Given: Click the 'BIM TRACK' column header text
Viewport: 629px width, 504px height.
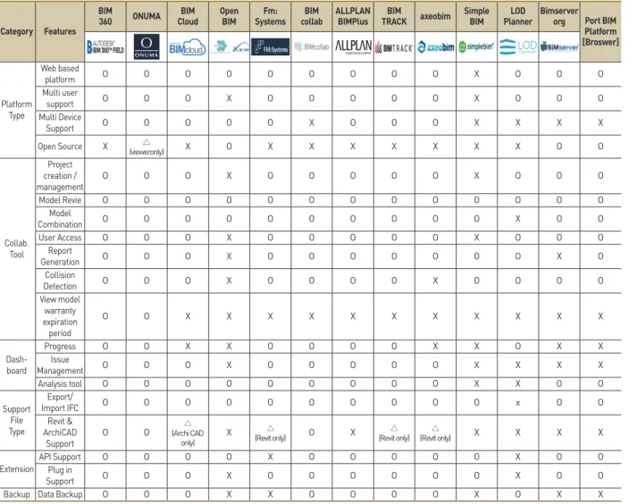Looking at the screenshot, I should click(x=394, y=16).
